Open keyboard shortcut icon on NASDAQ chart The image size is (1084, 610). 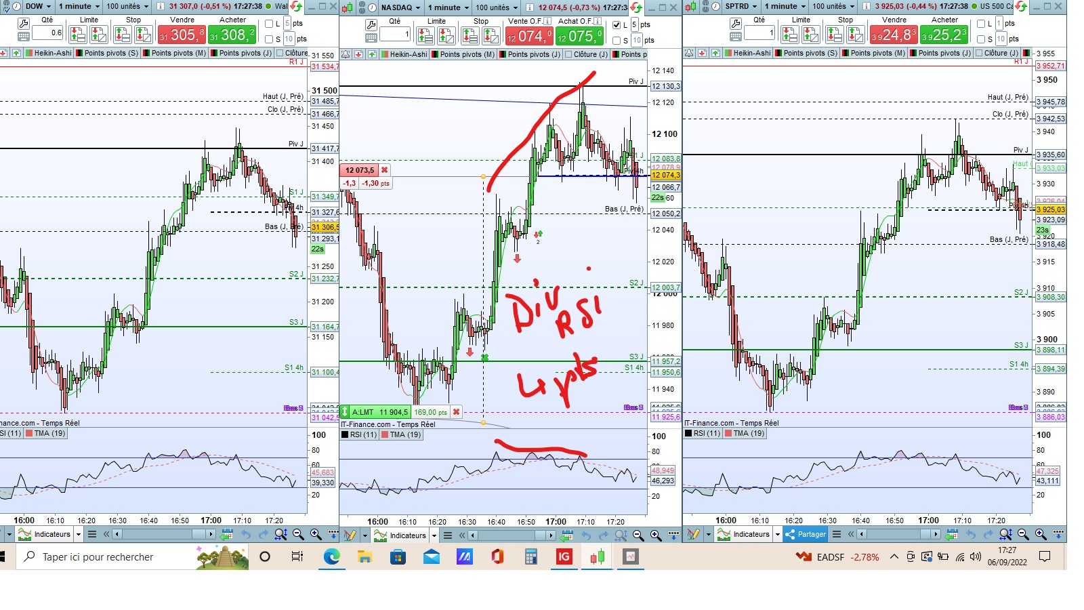pyautogui.click(x=371, y=37)
